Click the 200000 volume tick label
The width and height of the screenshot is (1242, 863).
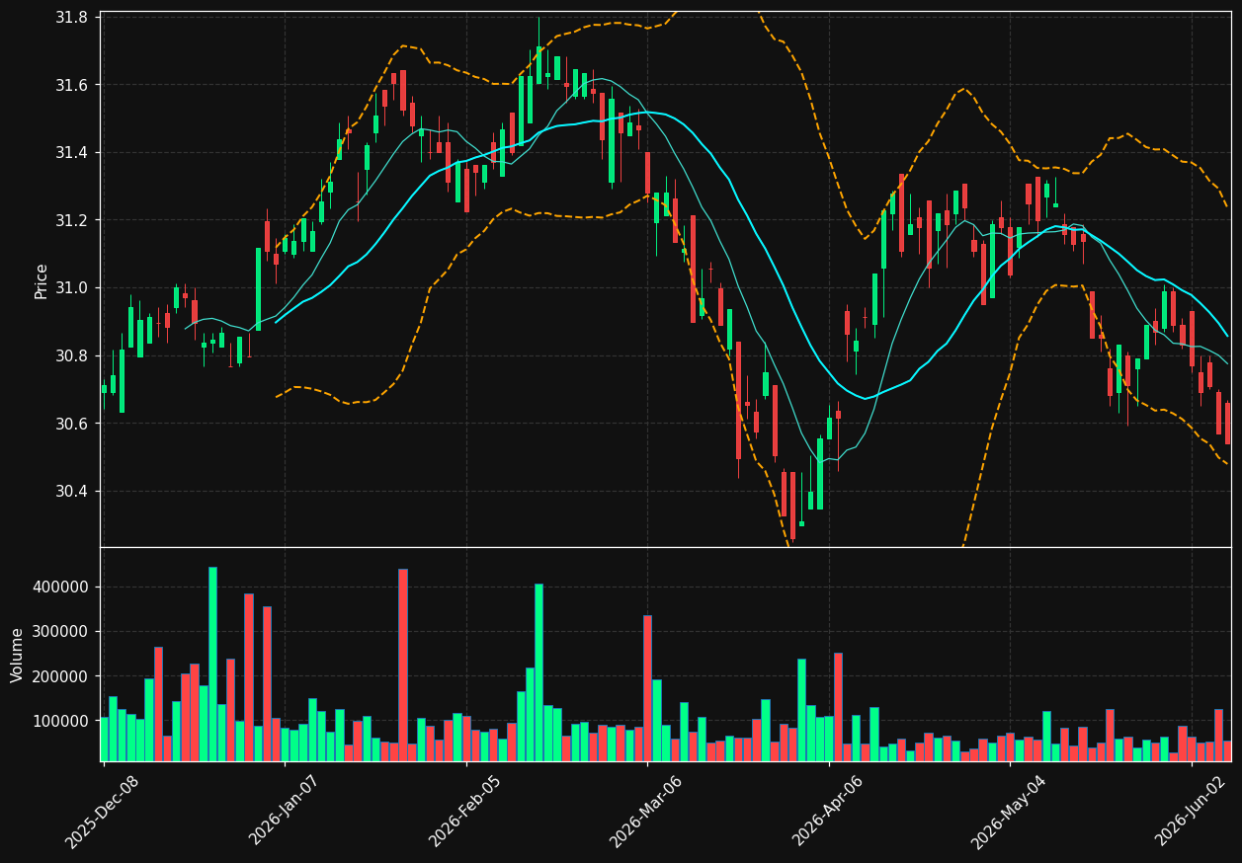pos(61,677)
